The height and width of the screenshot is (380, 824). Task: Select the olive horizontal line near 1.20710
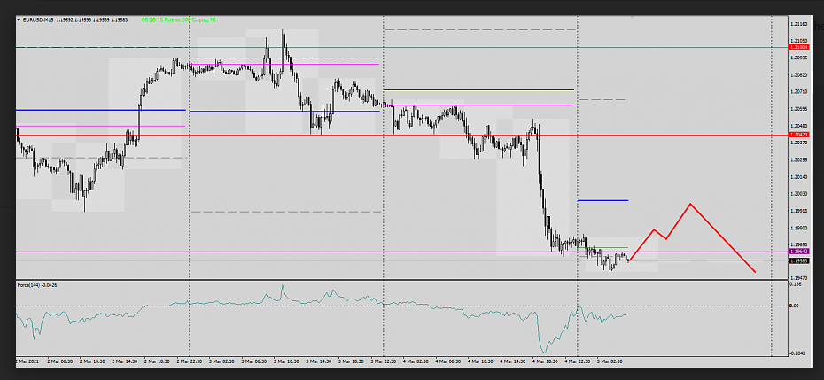tap(478, 89)
